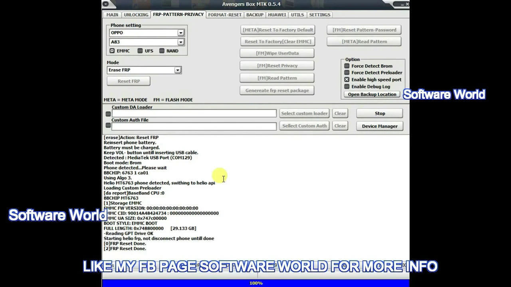Tick the Custom DA Loader checkbox

pyautogui.click(x=108, y=114)
